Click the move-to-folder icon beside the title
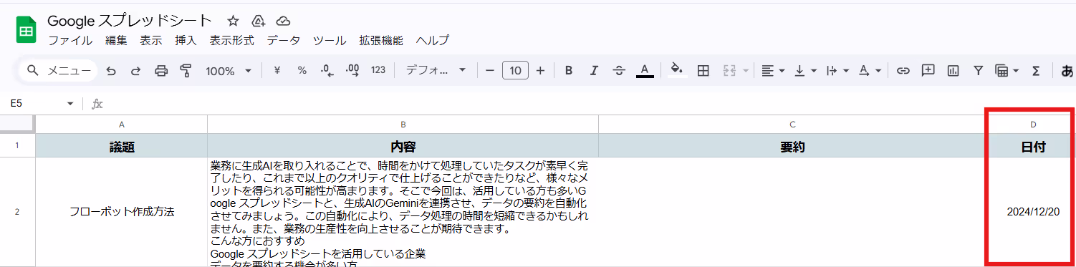 (x=259, y=21)
